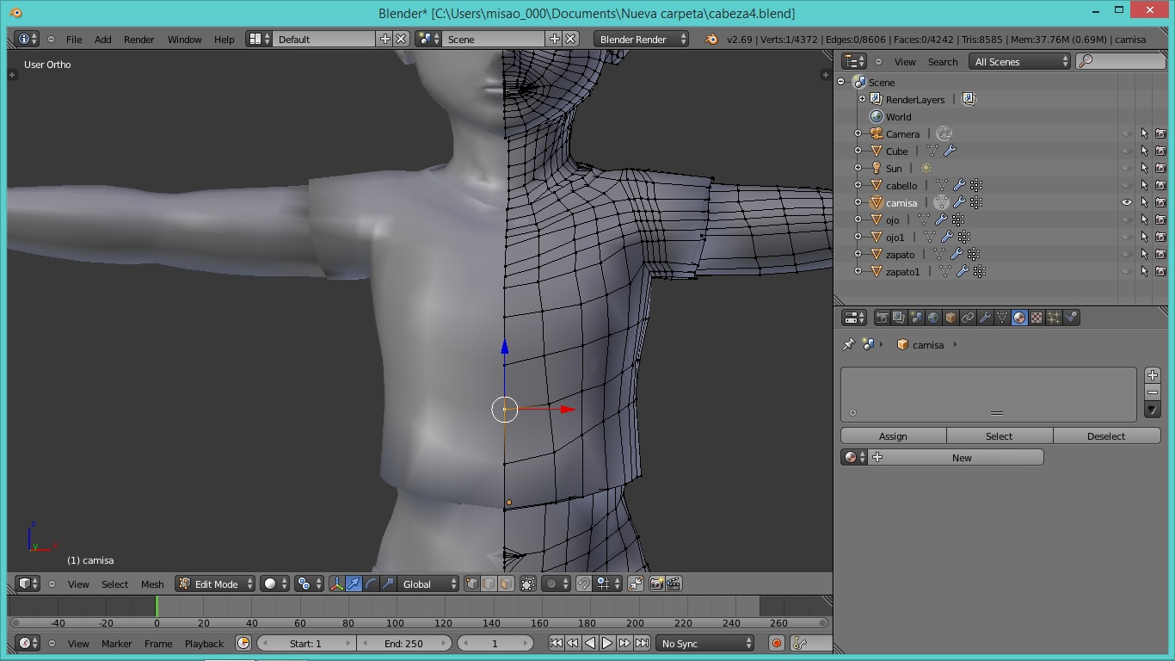This screenshot has height=661, width=1175.
Task: Switch to the Particles properties tab
Action: click(x=1054, y=318)
